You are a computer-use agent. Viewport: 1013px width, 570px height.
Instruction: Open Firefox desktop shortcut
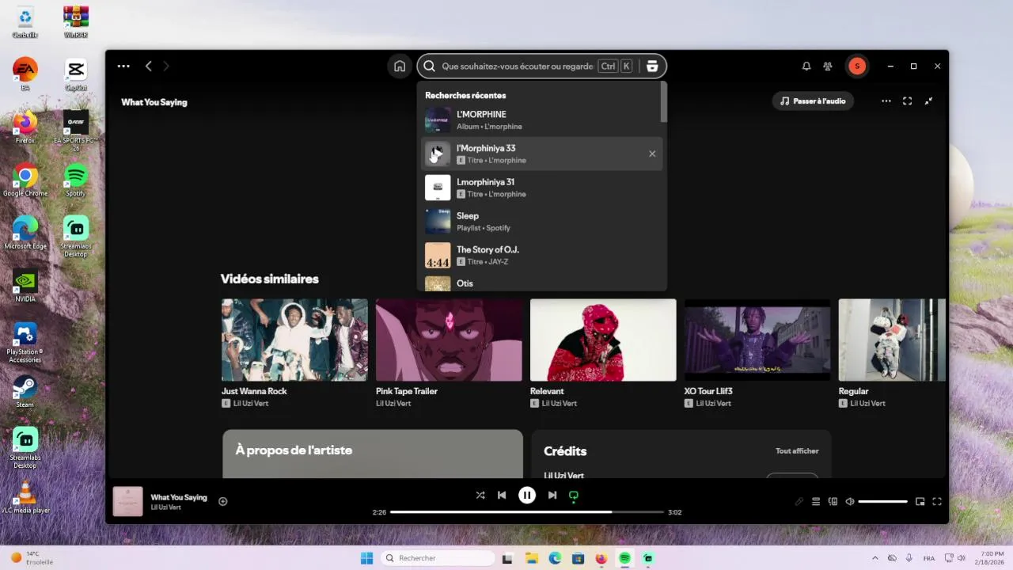click(25, 127)
